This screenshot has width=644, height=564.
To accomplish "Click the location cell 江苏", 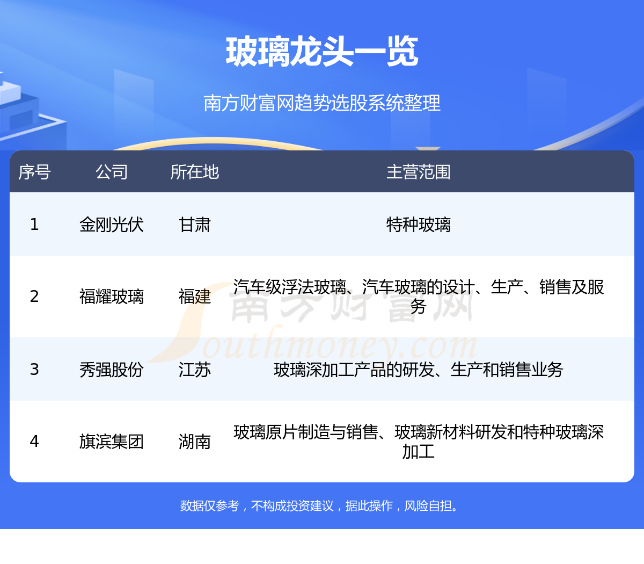I will point(195,369).
